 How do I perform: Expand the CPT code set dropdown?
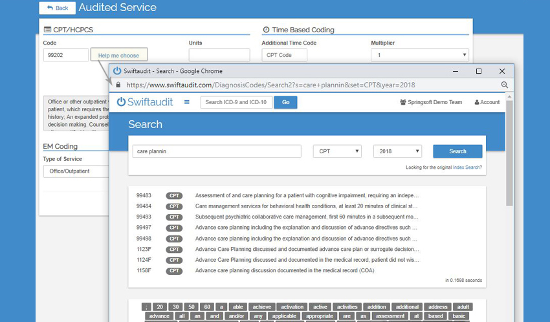coord(337,151)
